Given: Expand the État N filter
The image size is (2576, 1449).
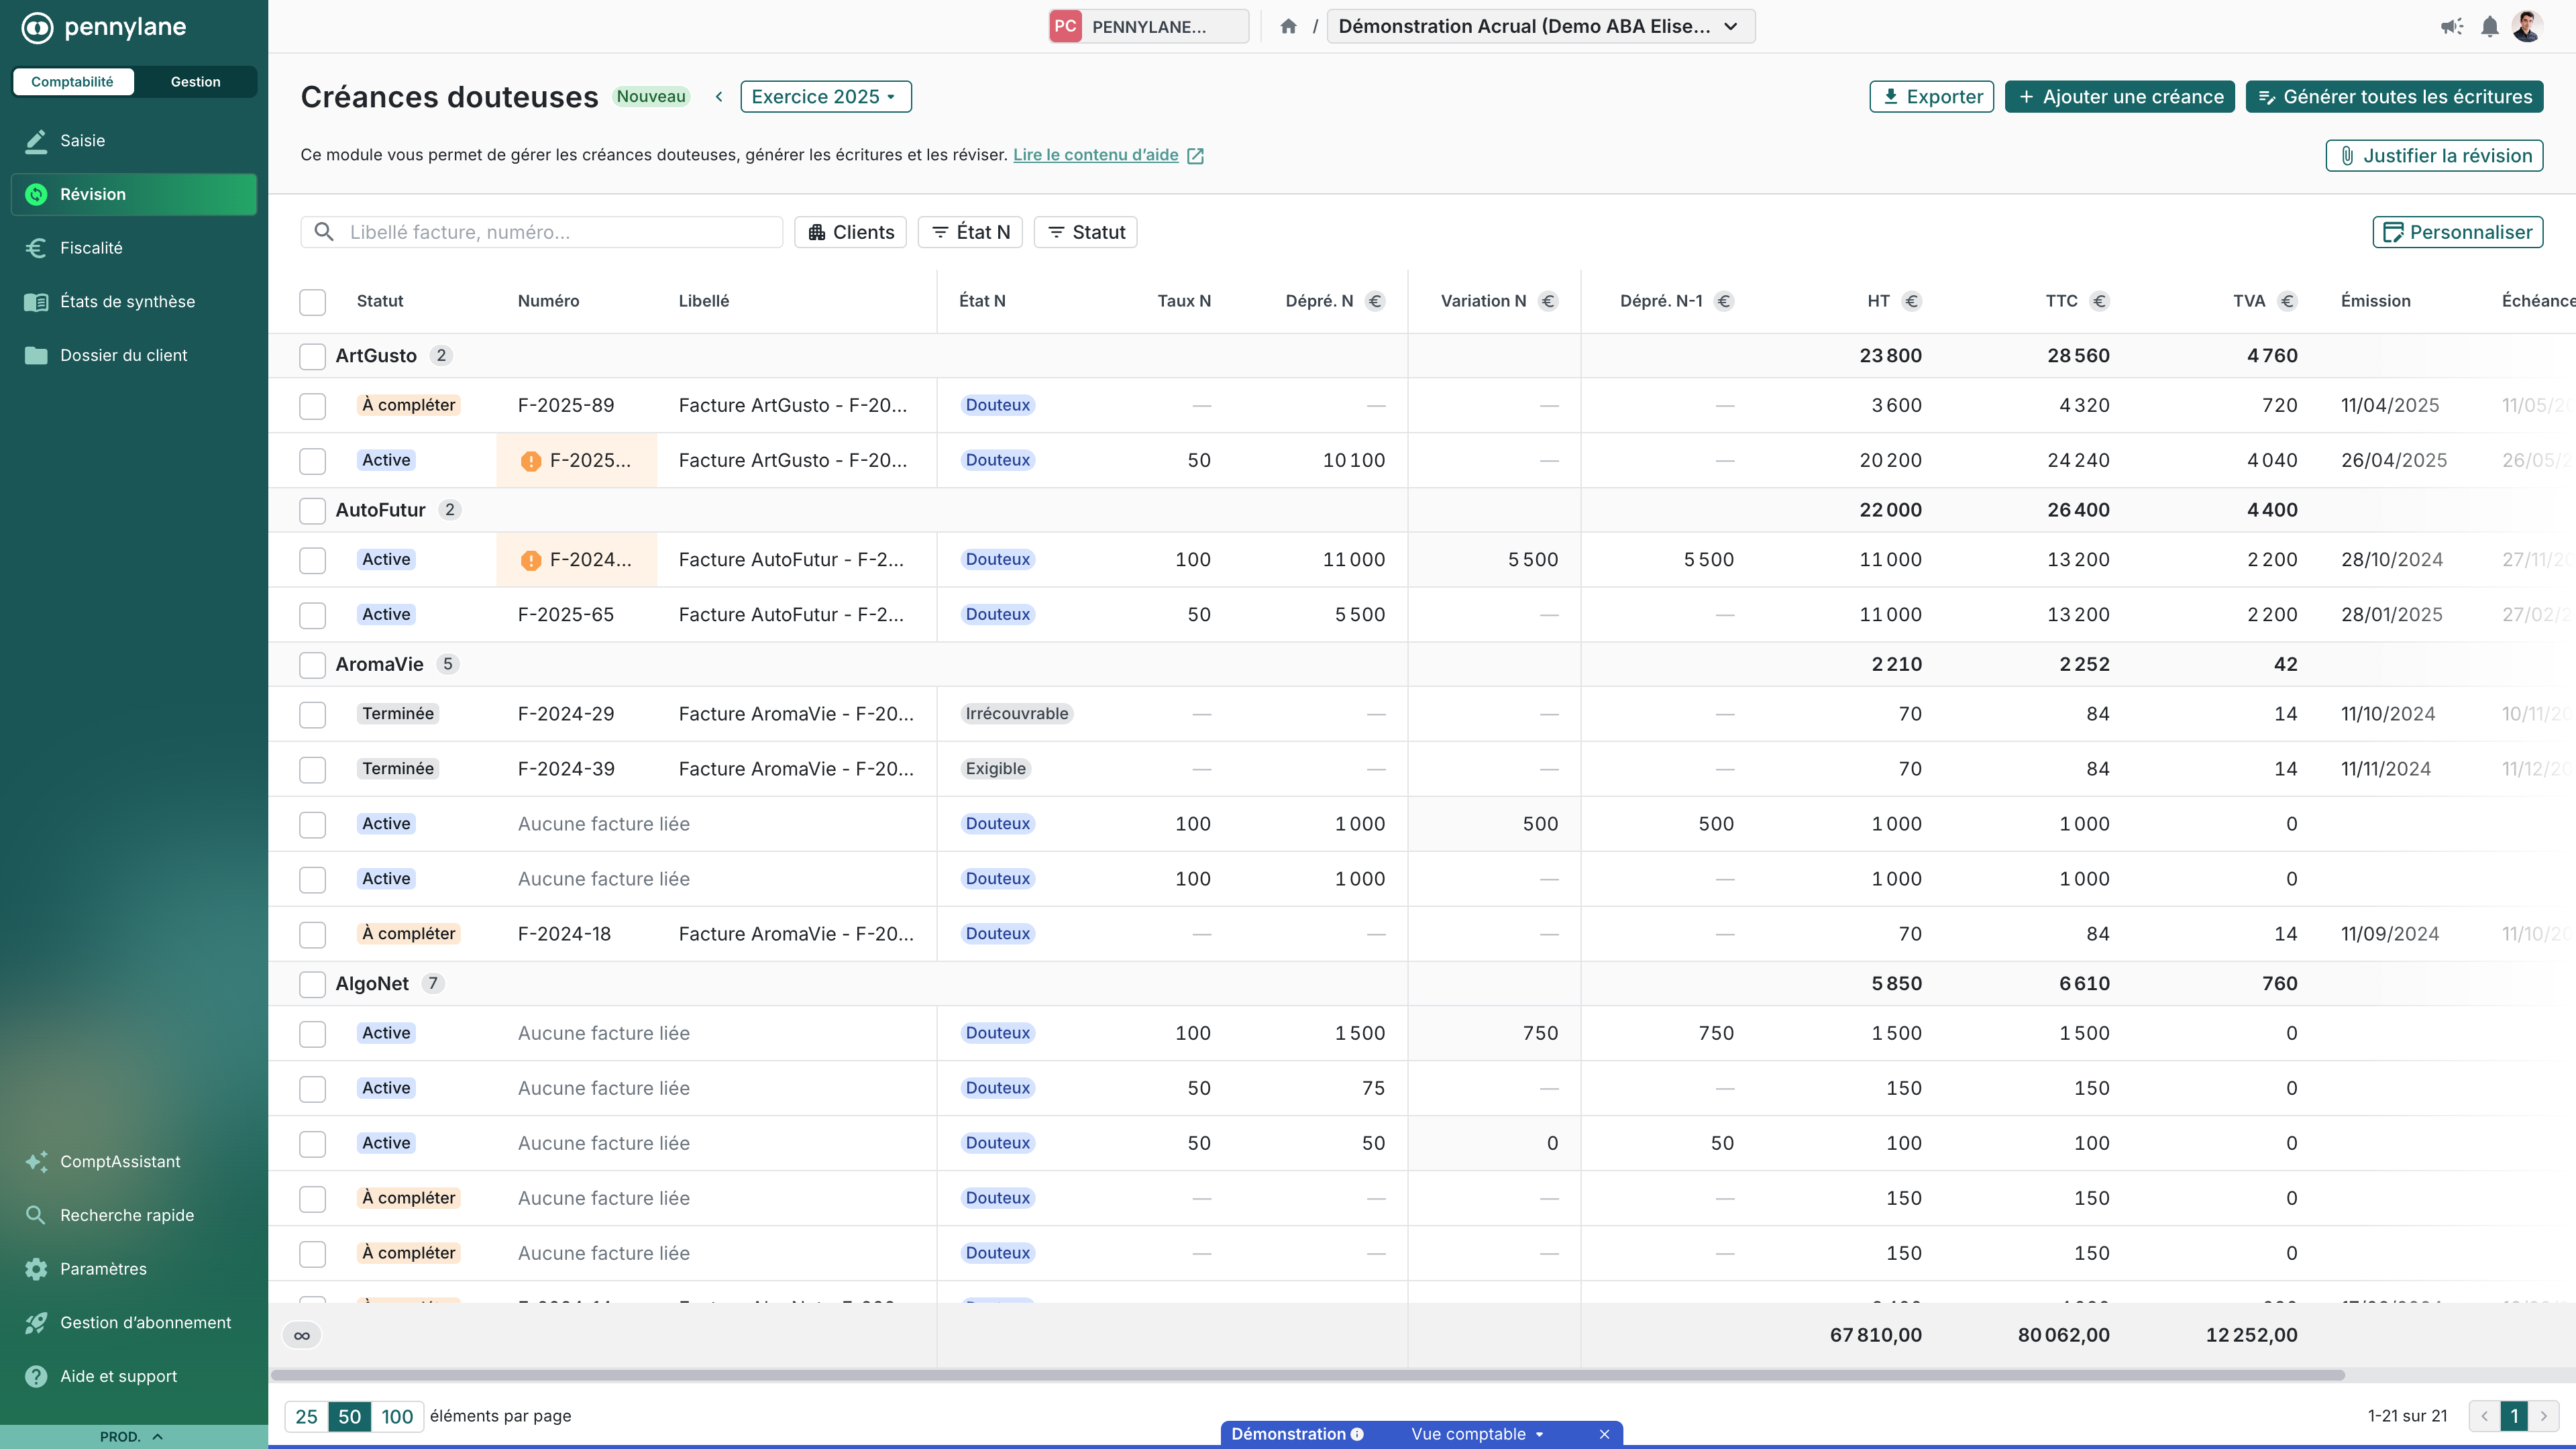Looking at the screenshot, I should [969, 232].
